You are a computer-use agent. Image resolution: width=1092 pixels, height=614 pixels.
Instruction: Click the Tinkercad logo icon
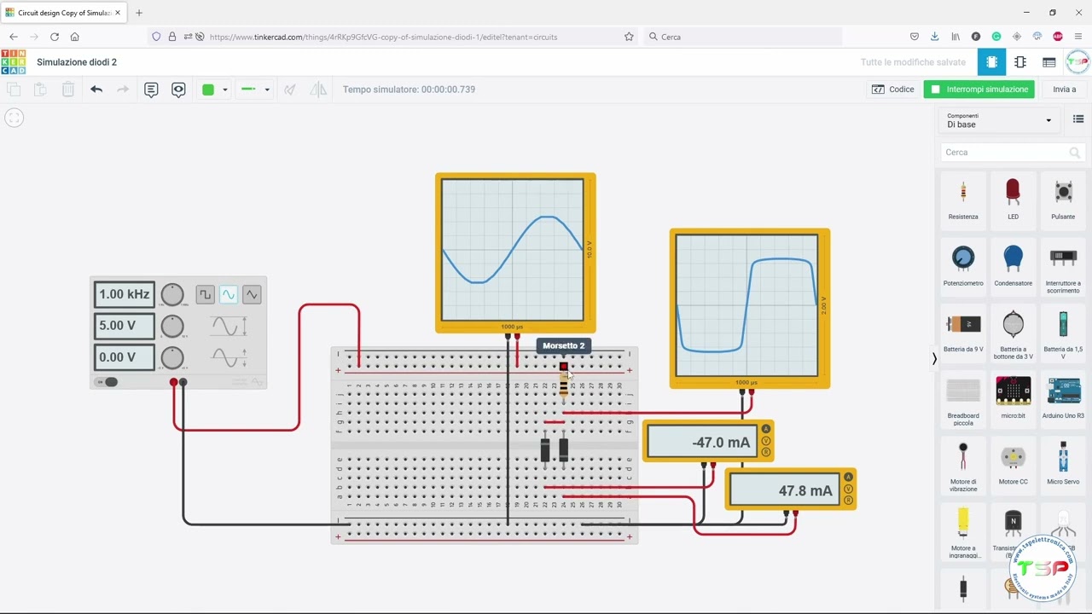click(13, 62)
